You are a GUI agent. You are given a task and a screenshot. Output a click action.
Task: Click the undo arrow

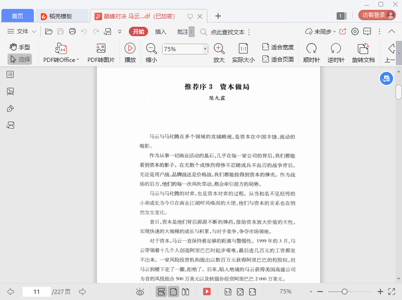click(84, 31)
